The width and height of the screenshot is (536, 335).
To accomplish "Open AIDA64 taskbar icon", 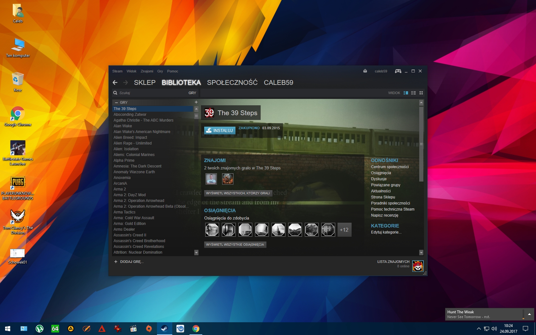I will (x=55, y=329).
